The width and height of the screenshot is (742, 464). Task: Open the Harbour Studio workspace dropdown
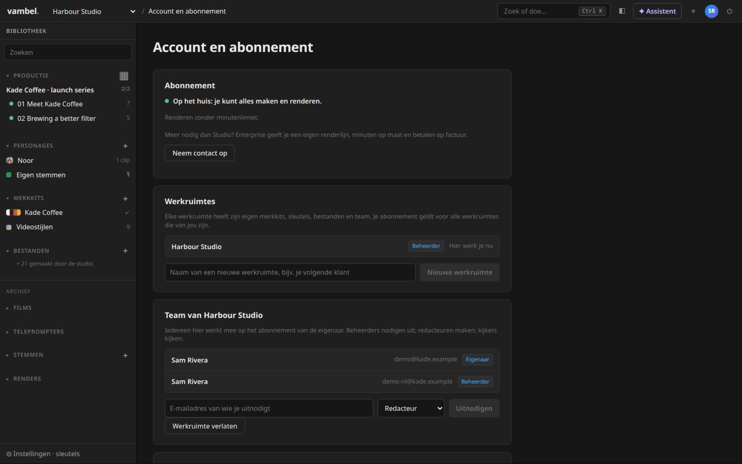click(x=94, y=12)
